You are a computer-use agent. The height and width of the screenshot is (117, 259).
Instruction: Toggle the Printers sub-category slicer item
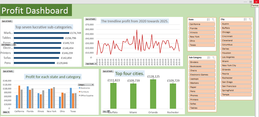(202, 100)
